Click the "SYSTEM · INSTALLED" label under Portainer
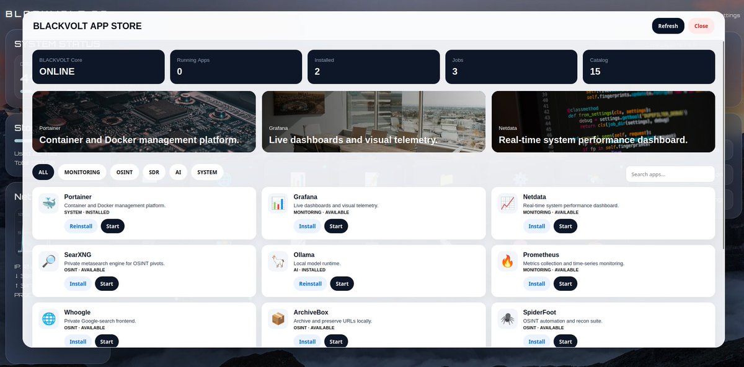Viewport: 744px width, 367px height. tap(87, 212)
